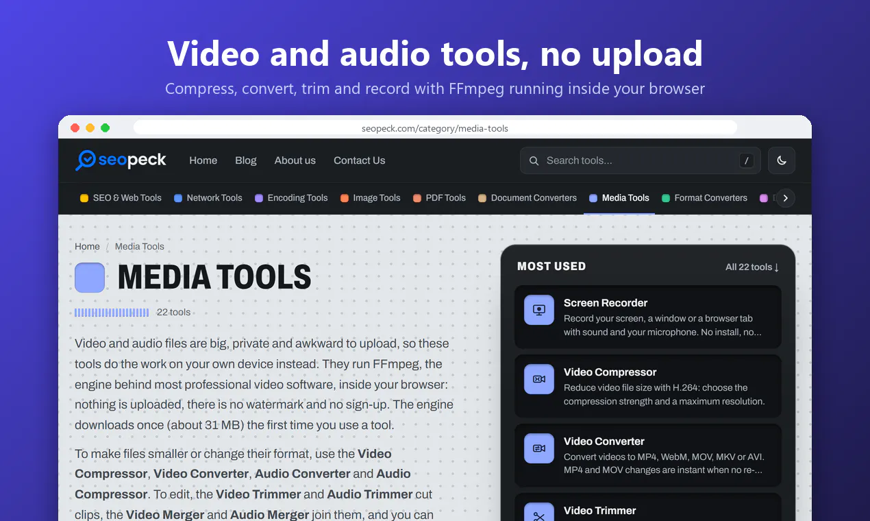Click the MEDIA TOOLS page heading
870x521 pixels.
point(214,278)
